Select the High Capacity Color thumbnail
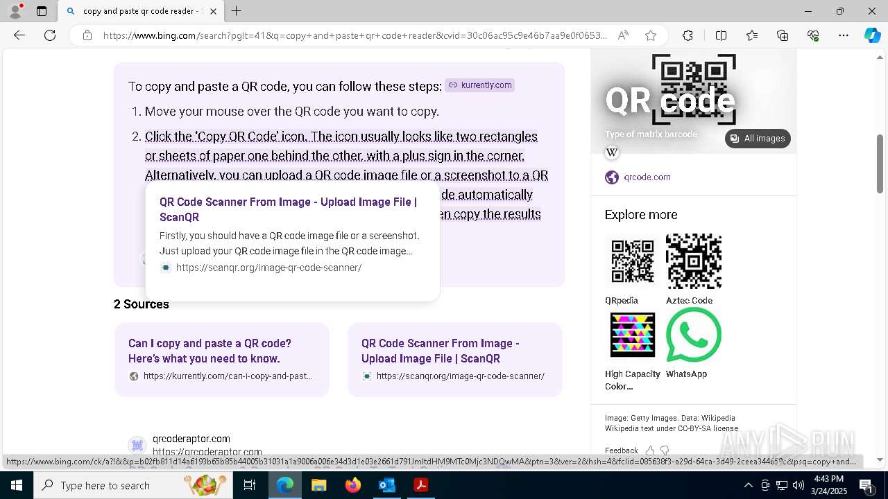This screenshot has width=888, height=499. [632, 335]
